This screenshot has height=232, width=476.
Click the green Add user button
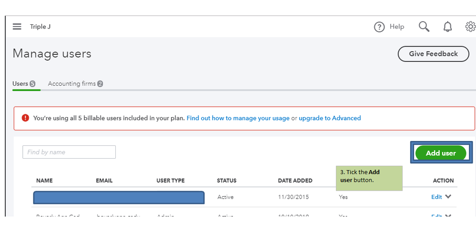point(441,153)
